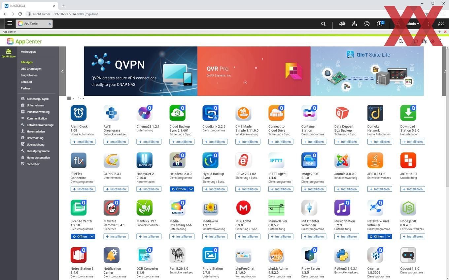Select Meine Apps in sidebar

point(28,52)
